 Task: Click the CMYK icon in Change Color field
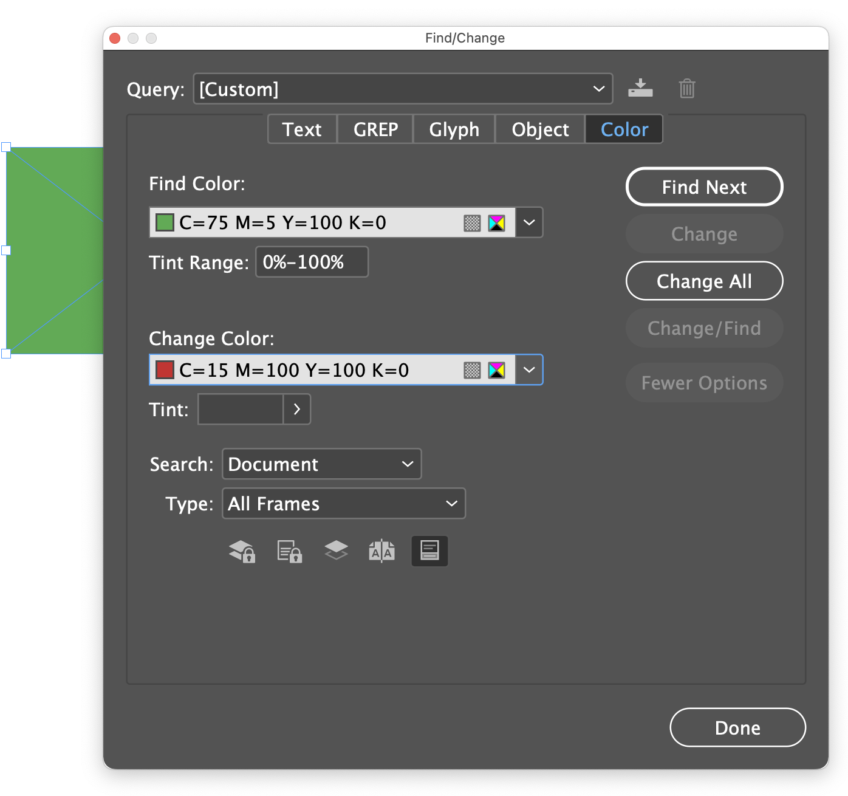click(x=497, y=370)
